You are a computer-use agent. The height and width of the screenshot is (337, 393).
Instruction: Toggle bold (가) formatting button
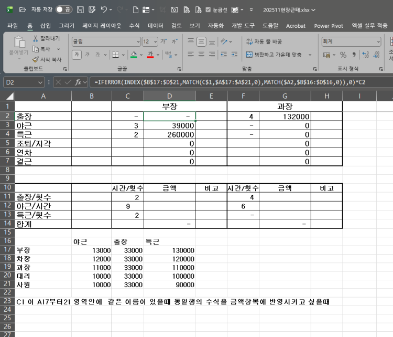tap(77, 55)
